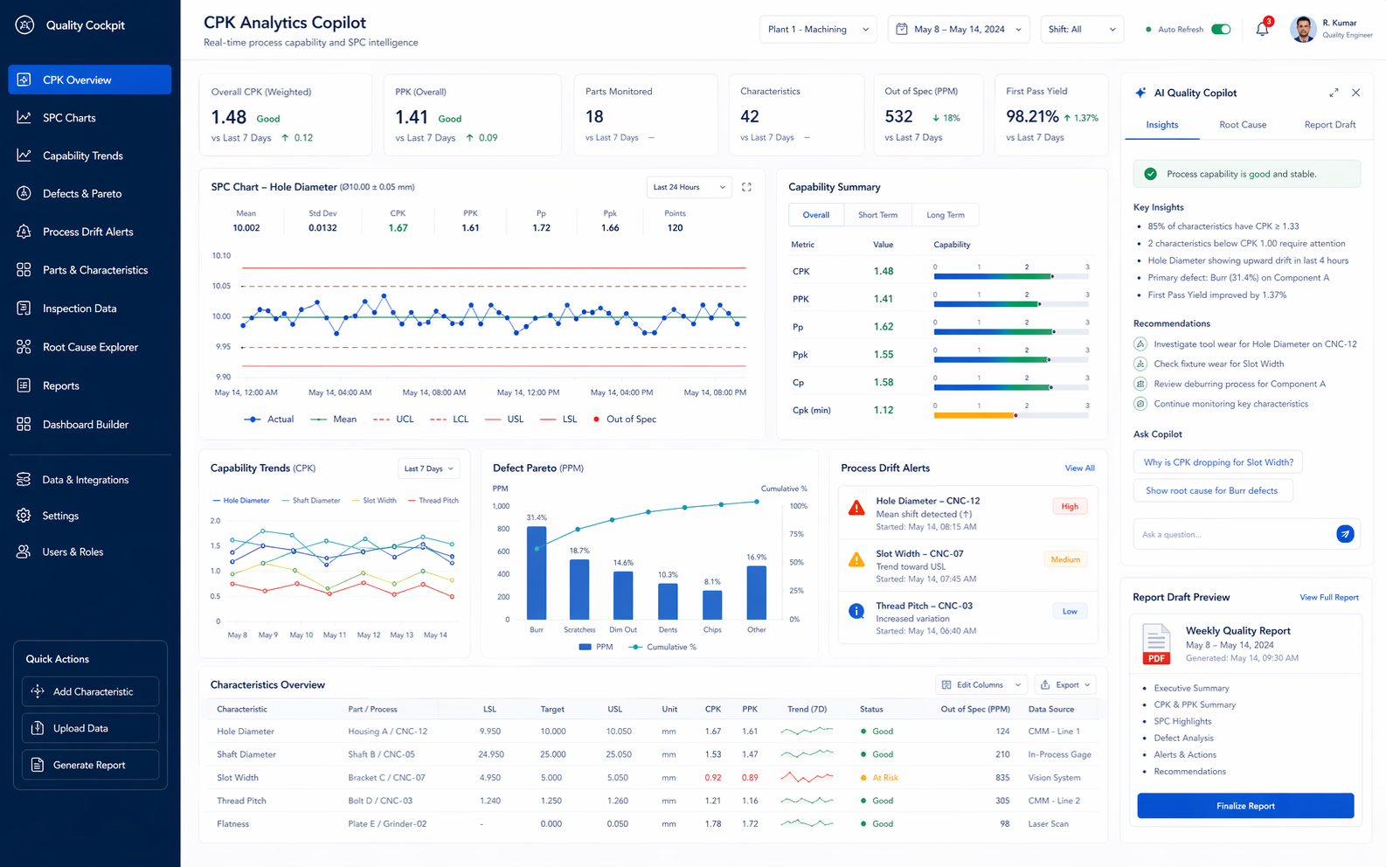Click R. Kumar profile avatar
This screenshot has height=867, width=1386.
(x=1303, y=29)
